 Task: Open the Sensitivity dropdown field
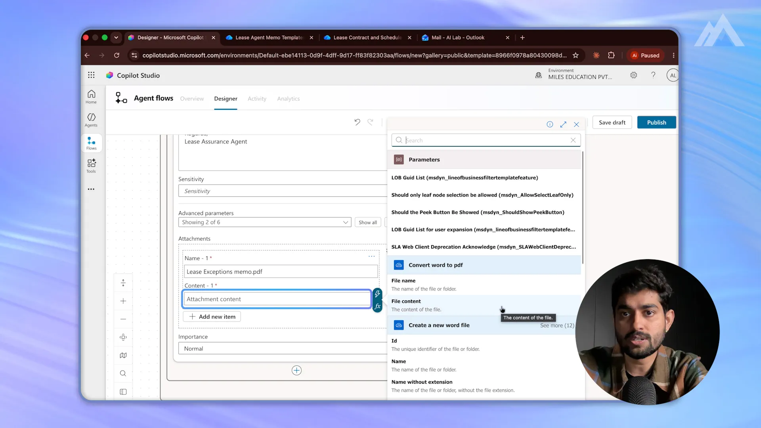283,191
